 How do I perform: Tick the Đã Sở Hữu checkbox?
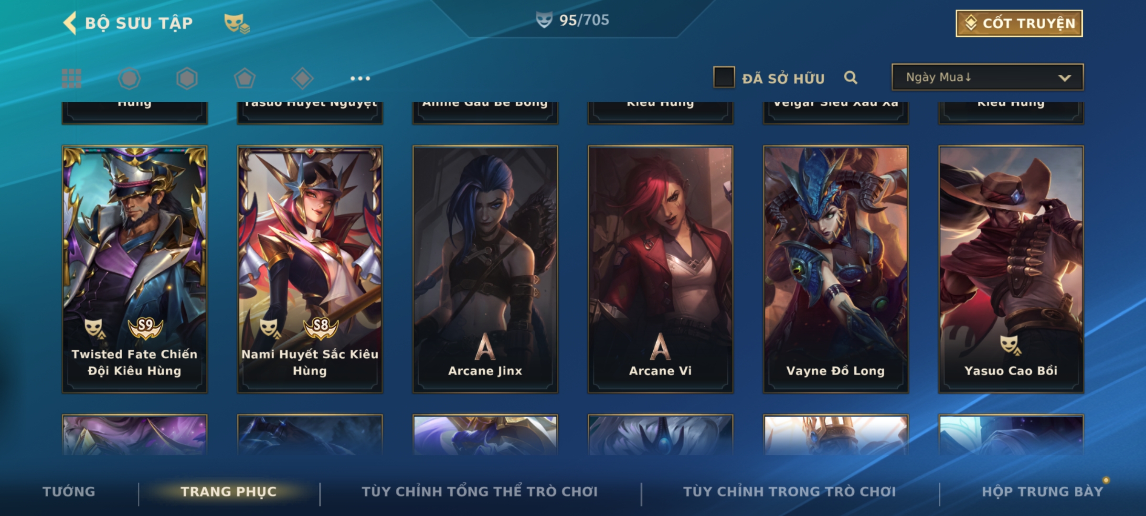724,77
